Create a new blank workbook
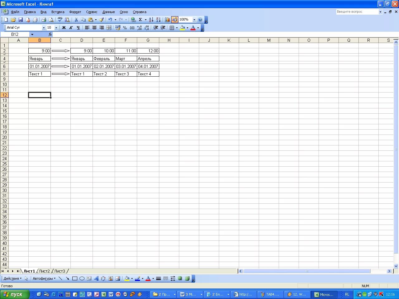Image resolution: width=399 pixels, height=299 pixels. [x=6, y=20]
